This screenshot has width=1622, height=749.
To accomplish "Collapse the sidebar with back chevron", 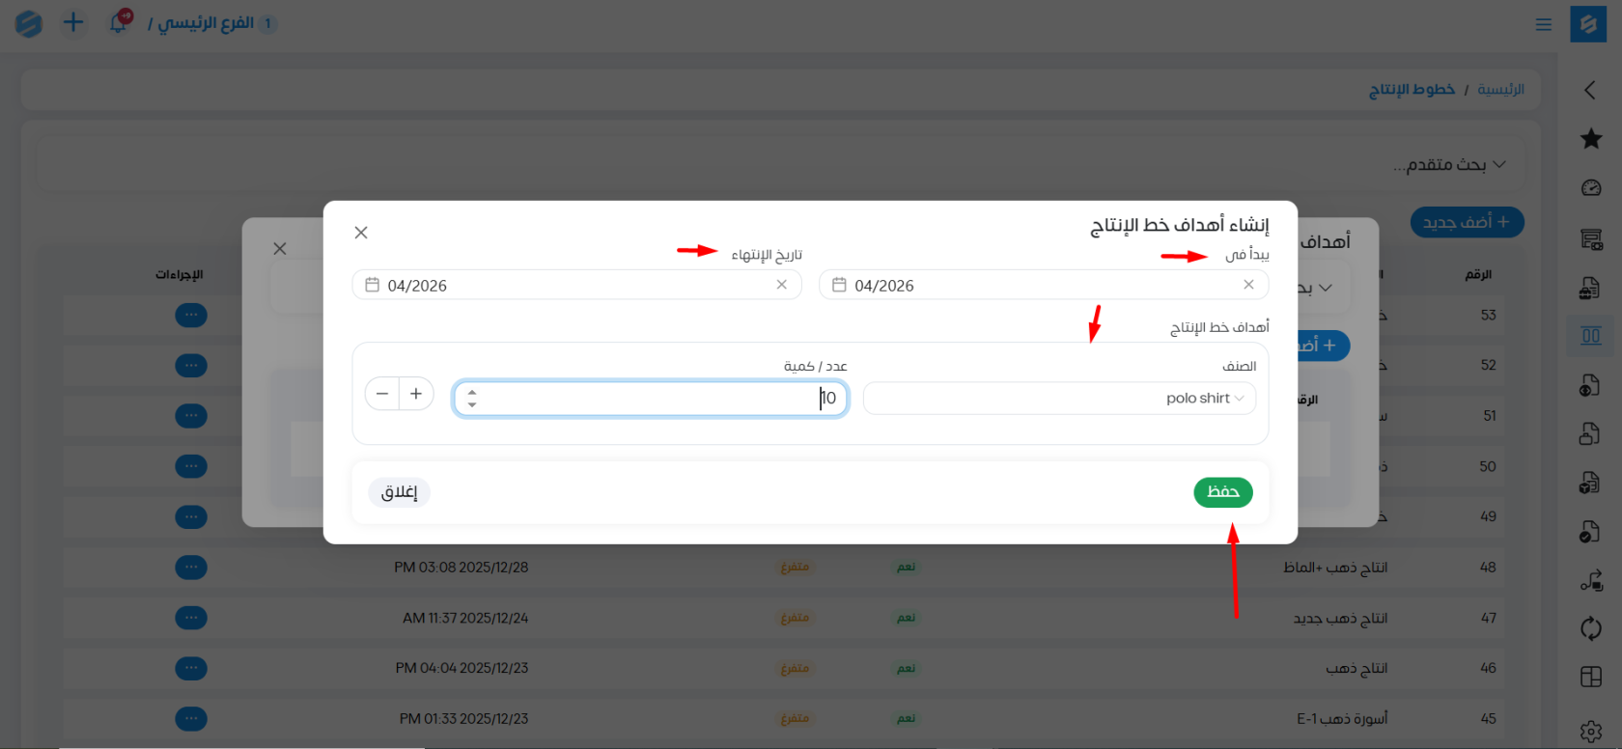I will click(x=1590, y=90).
